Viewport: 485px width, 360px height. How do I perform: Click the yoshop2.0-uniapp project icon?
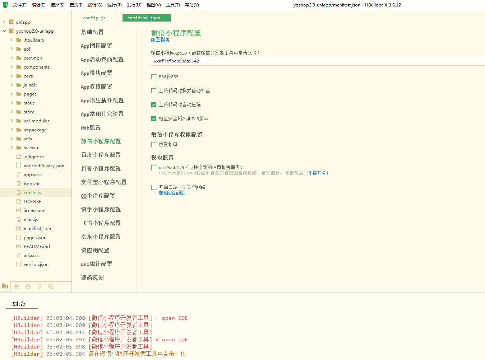[11, 31]
